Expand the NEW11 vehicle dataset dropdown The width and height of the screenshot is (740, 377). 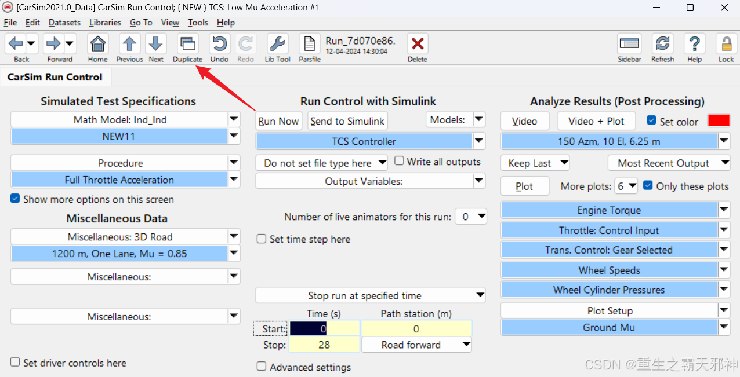[x=234, y=136]
